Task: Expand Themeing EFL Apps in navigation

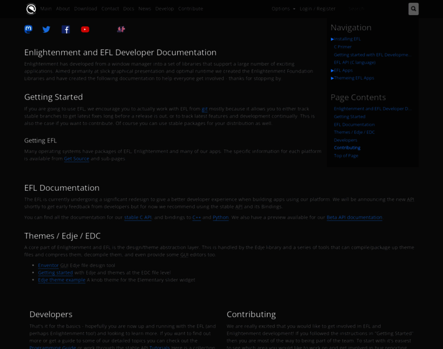Action: tap(332, 78)
